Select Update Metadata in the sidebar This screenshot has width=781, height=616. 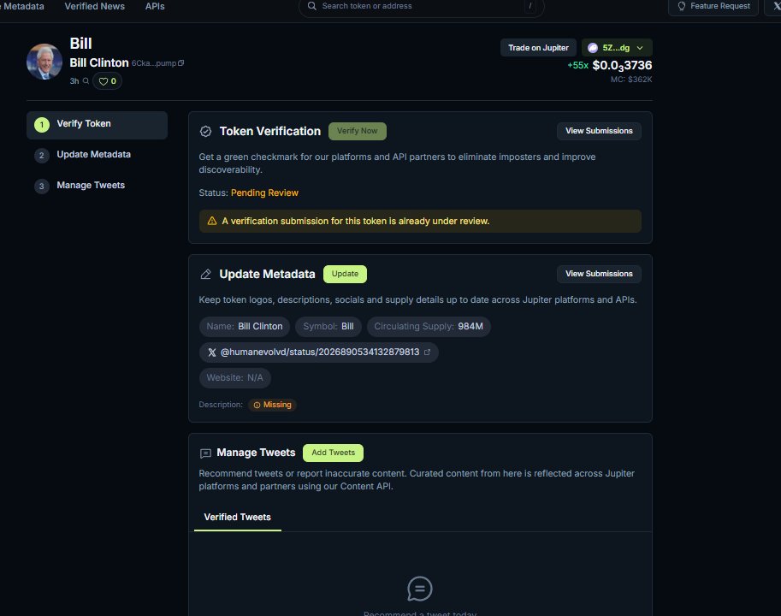click(x=98, y=155)
